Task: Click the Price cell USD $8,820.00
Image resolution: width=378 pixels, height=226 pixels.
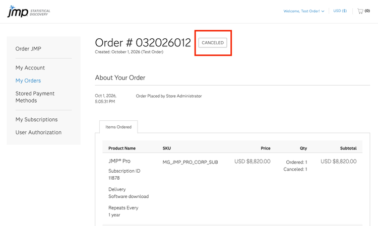Action: (252, 162)
